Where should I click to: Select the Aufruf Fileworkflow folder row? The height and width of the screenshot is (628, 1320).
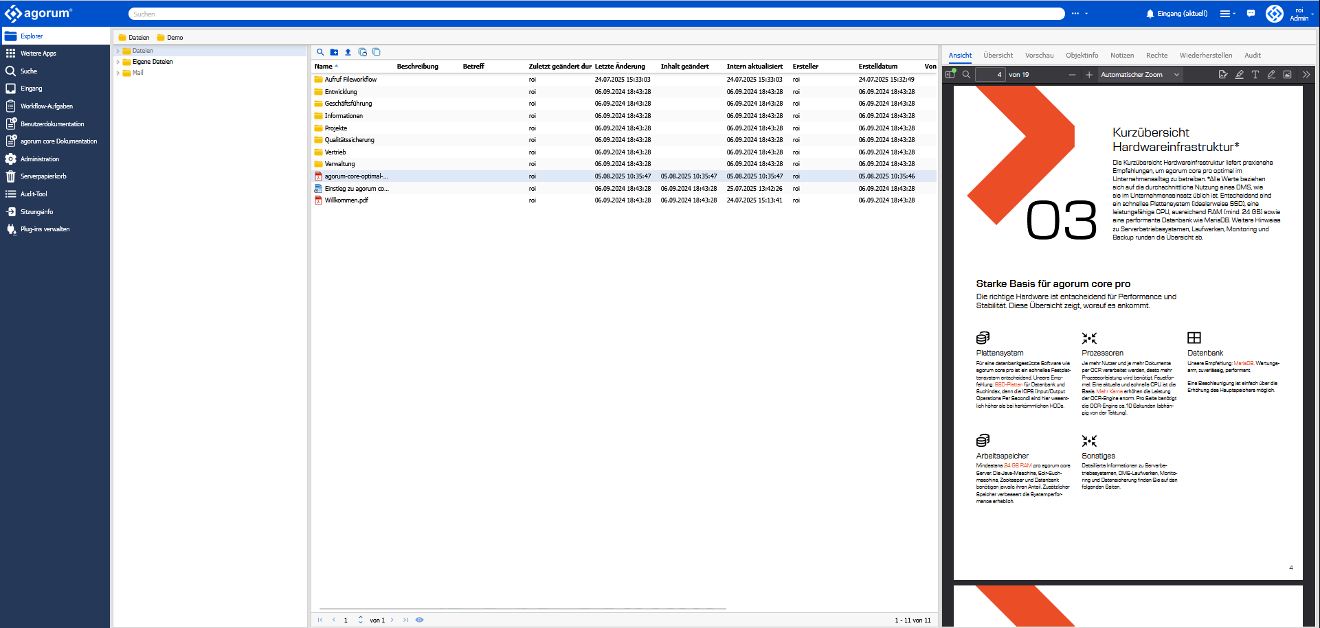click(x=624, y=80)
